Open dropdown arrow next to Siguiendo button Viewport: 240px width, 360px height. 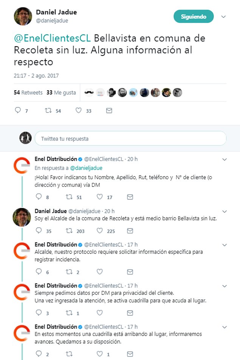tap(223, 17)
